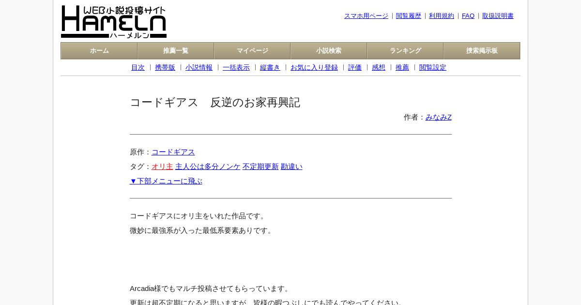The image size is (581, 305).
Task: Open the 捜索掲示板 tab
Action: (x=482, y=51)
